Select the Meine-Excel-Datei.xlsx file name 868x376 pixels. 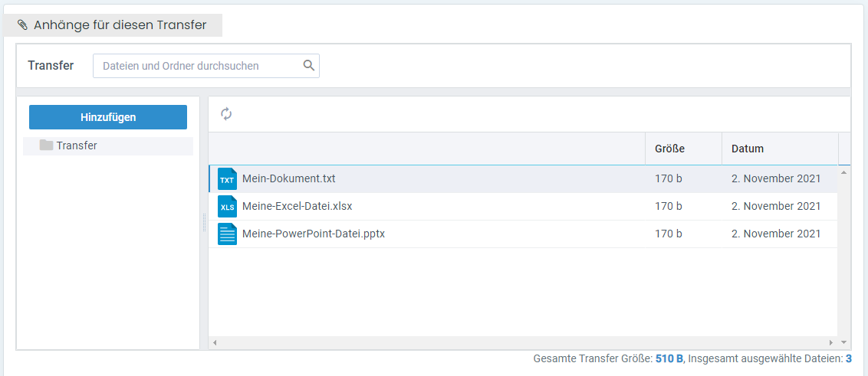297,207
